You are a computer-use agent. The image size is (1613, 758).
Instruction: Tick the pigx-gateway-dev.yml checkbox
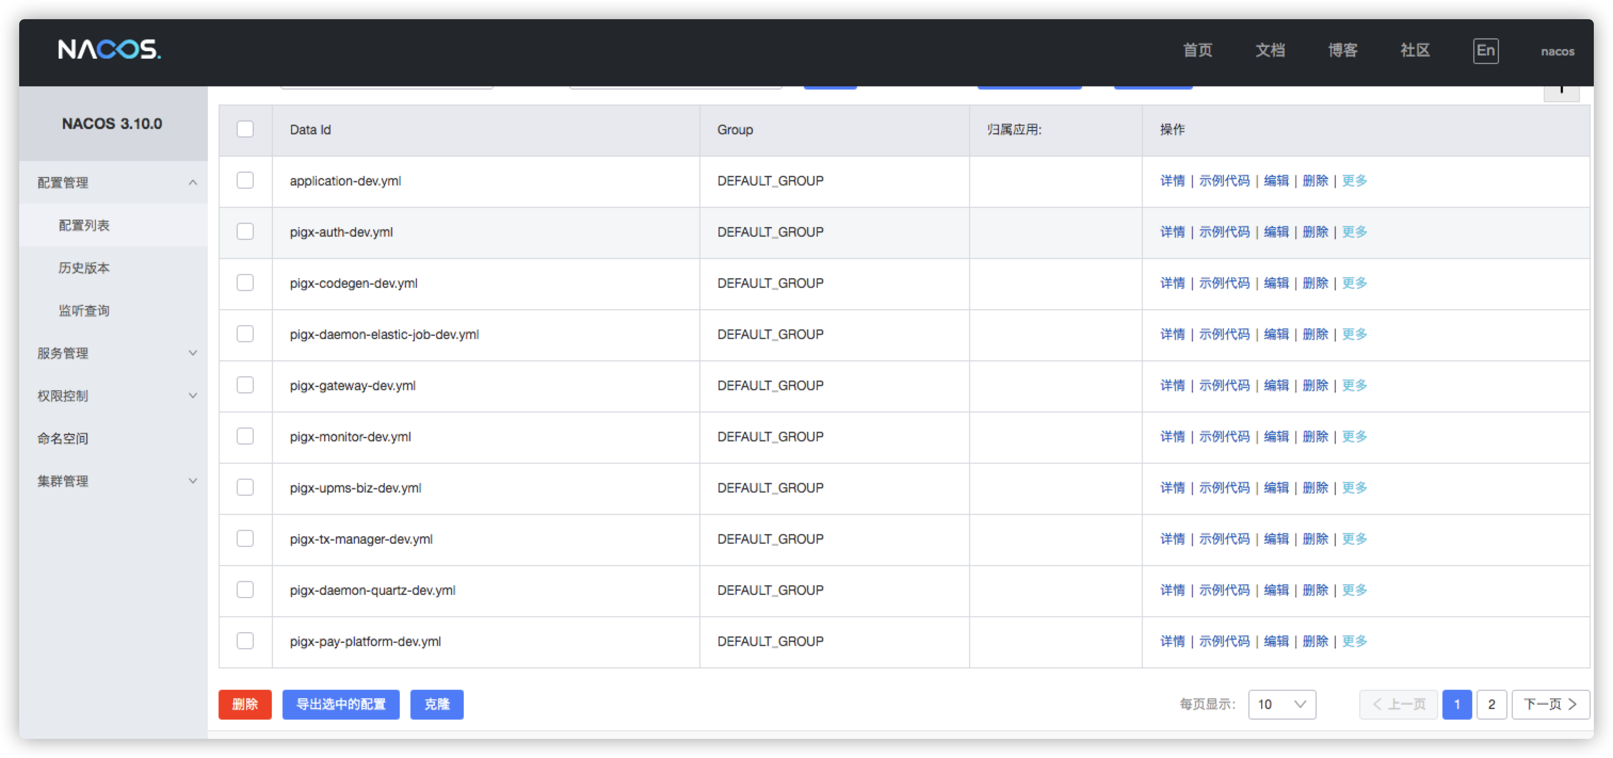click(245, 385)
